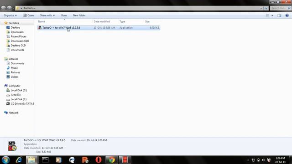This screenshot has width=292, height=164.
Task: Click the TurboC++ application file icon
Action: pyautogui.click(x=40, y=28)
